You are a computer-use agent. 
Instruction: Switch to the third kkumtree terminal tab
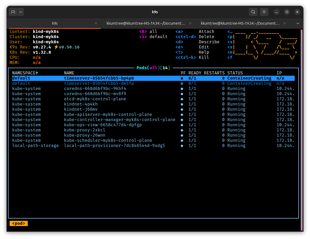pyautogui.click(x=240, y=23)
